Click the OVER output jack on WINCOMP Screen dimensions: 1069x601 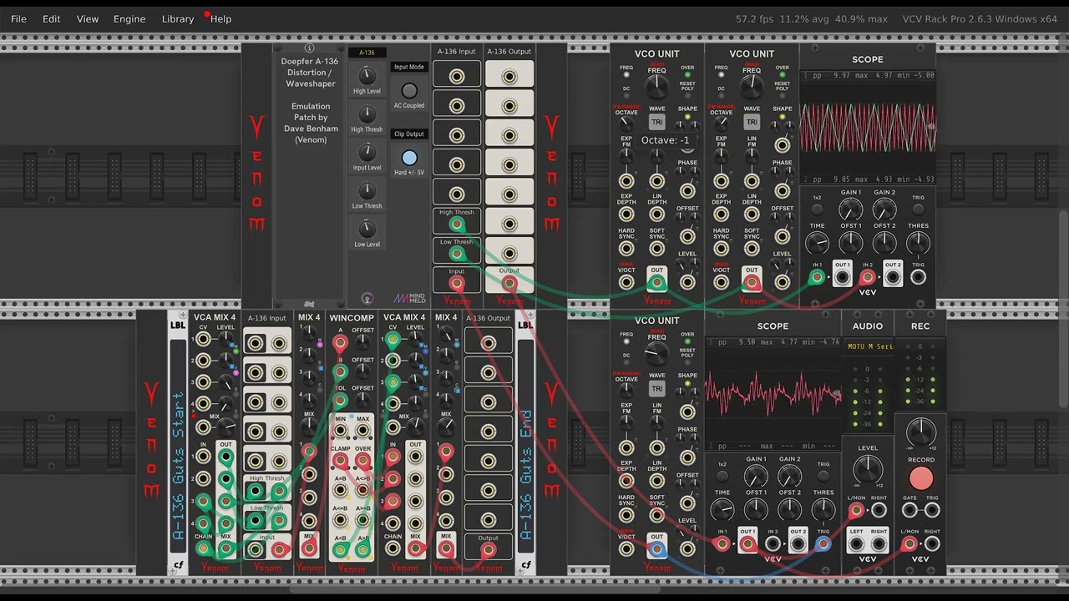(x=362, y=461)
